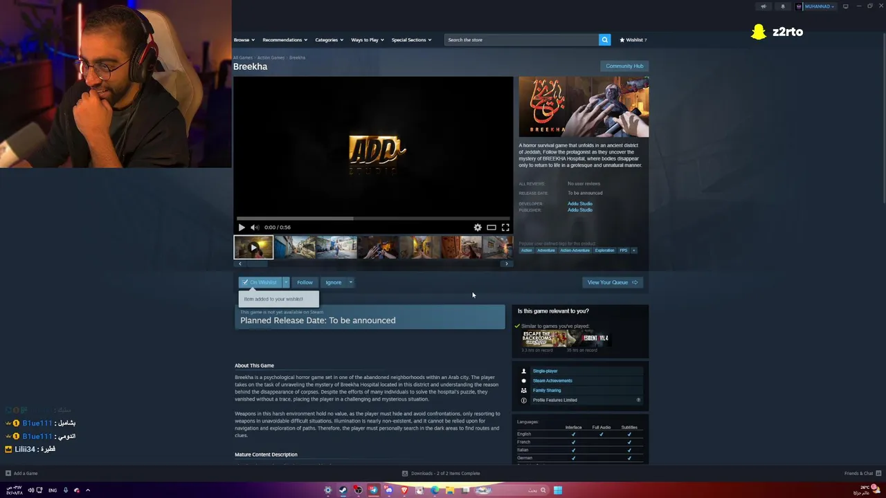The width and height of the screenshot is (886, 498).
Task: Follow the Breekha game
Action: (x=305, y=282)
